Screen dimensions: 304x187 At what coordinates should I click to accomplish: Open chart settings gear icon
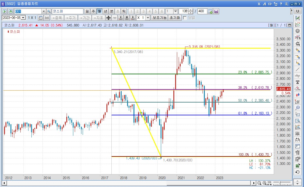coord(298,31)
